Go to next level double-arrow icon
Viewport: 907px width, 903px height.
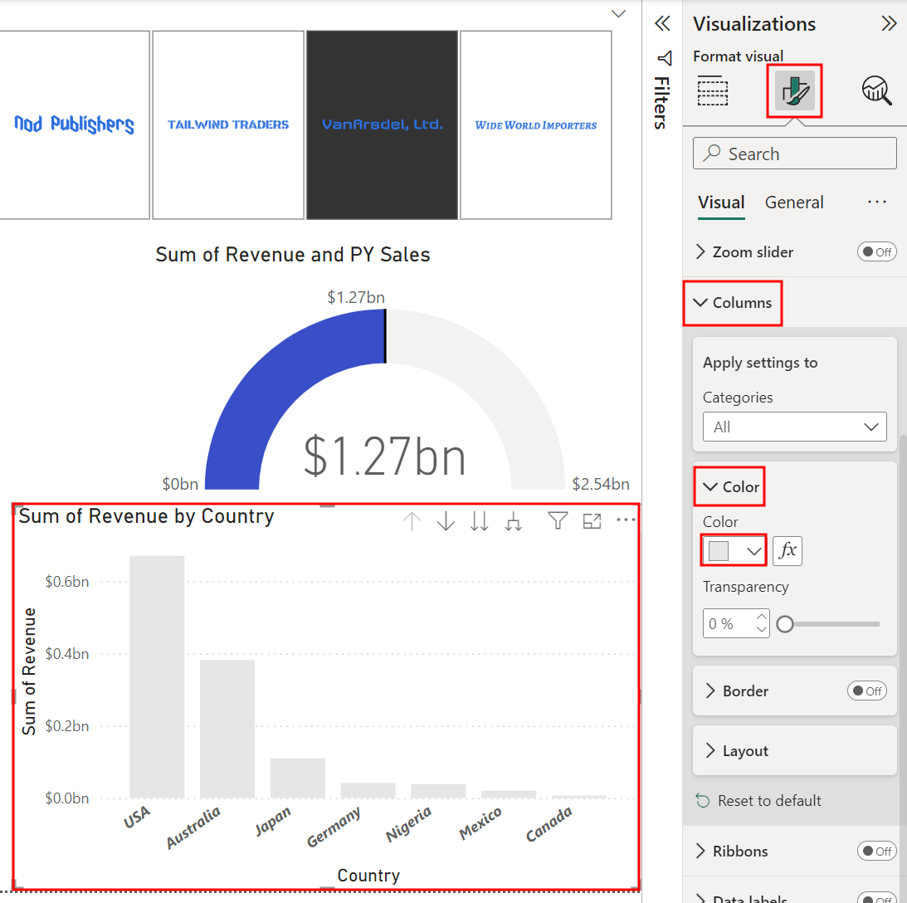coord(479,521)
